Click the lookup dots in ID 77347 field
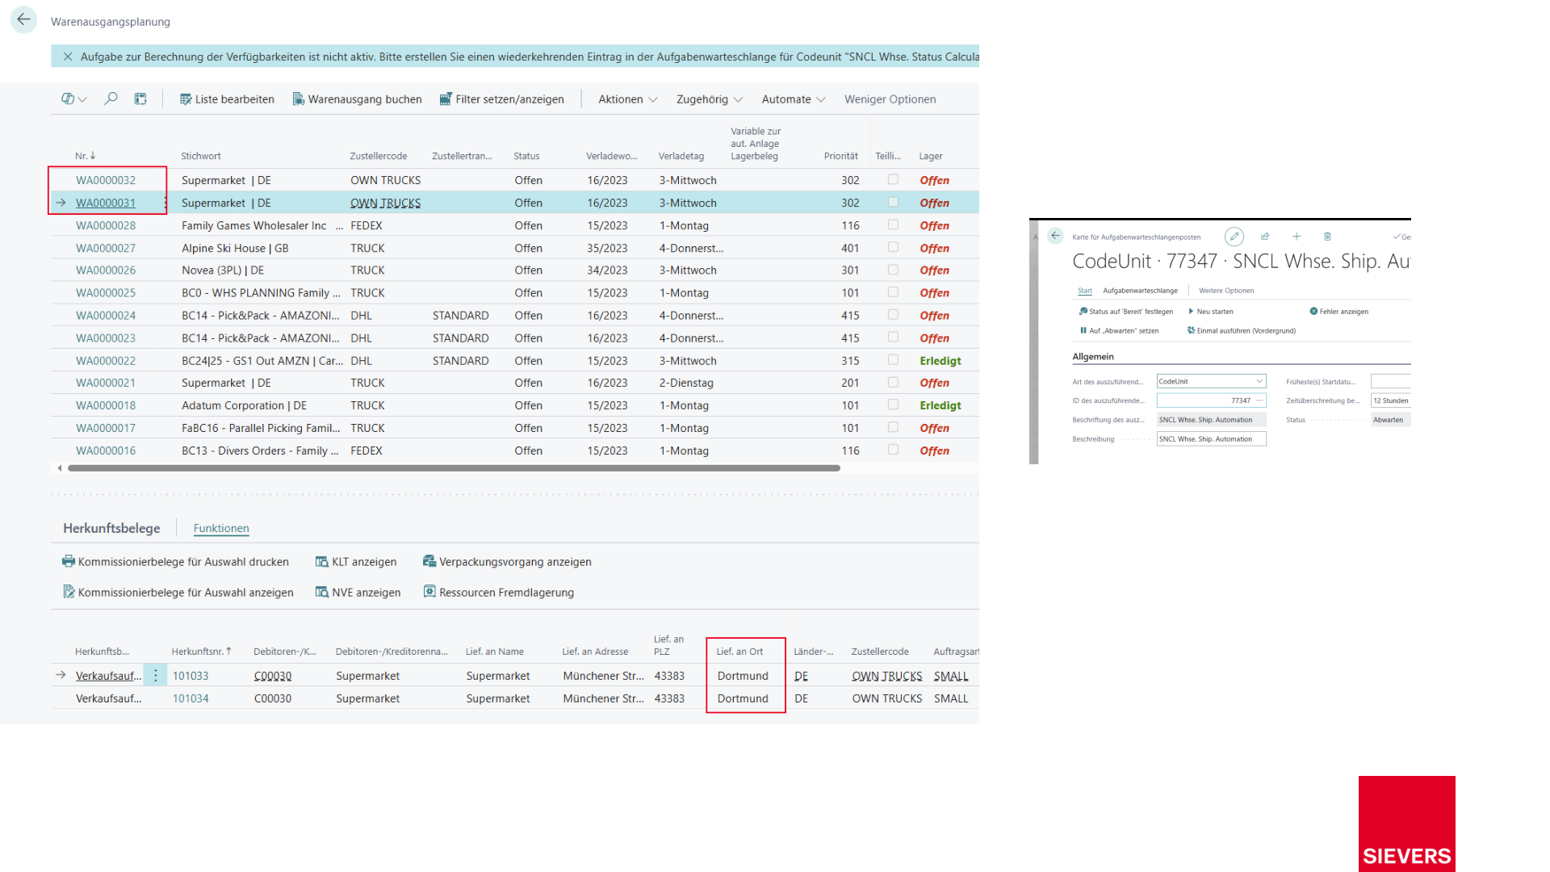Image resolution: width=1550 pixels, height=872 pixels. pyautogui.click(x=1259, y=400)
